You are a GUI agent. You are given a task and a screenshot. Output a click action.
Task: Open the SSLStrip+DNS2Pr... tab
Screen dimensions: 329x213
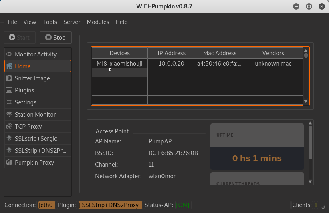tap(38, 150)
